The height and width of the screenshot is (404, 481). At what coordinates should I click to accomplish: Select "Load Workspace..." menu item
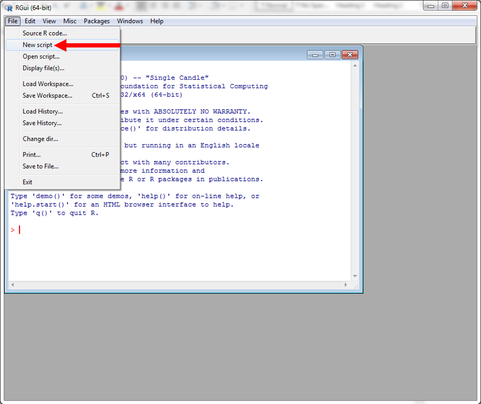(x=47, y=84)
